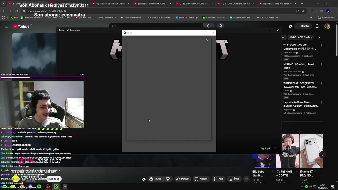Dismiss the inner Xbox dialog with X
This screenshot has height=190, width=338.
207,40
